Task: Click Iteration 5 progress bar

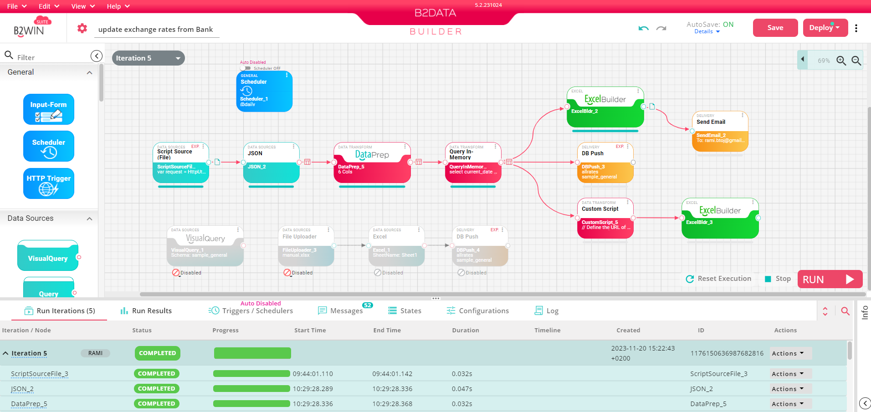Action: pyautogui.click(x=252, y=353)
